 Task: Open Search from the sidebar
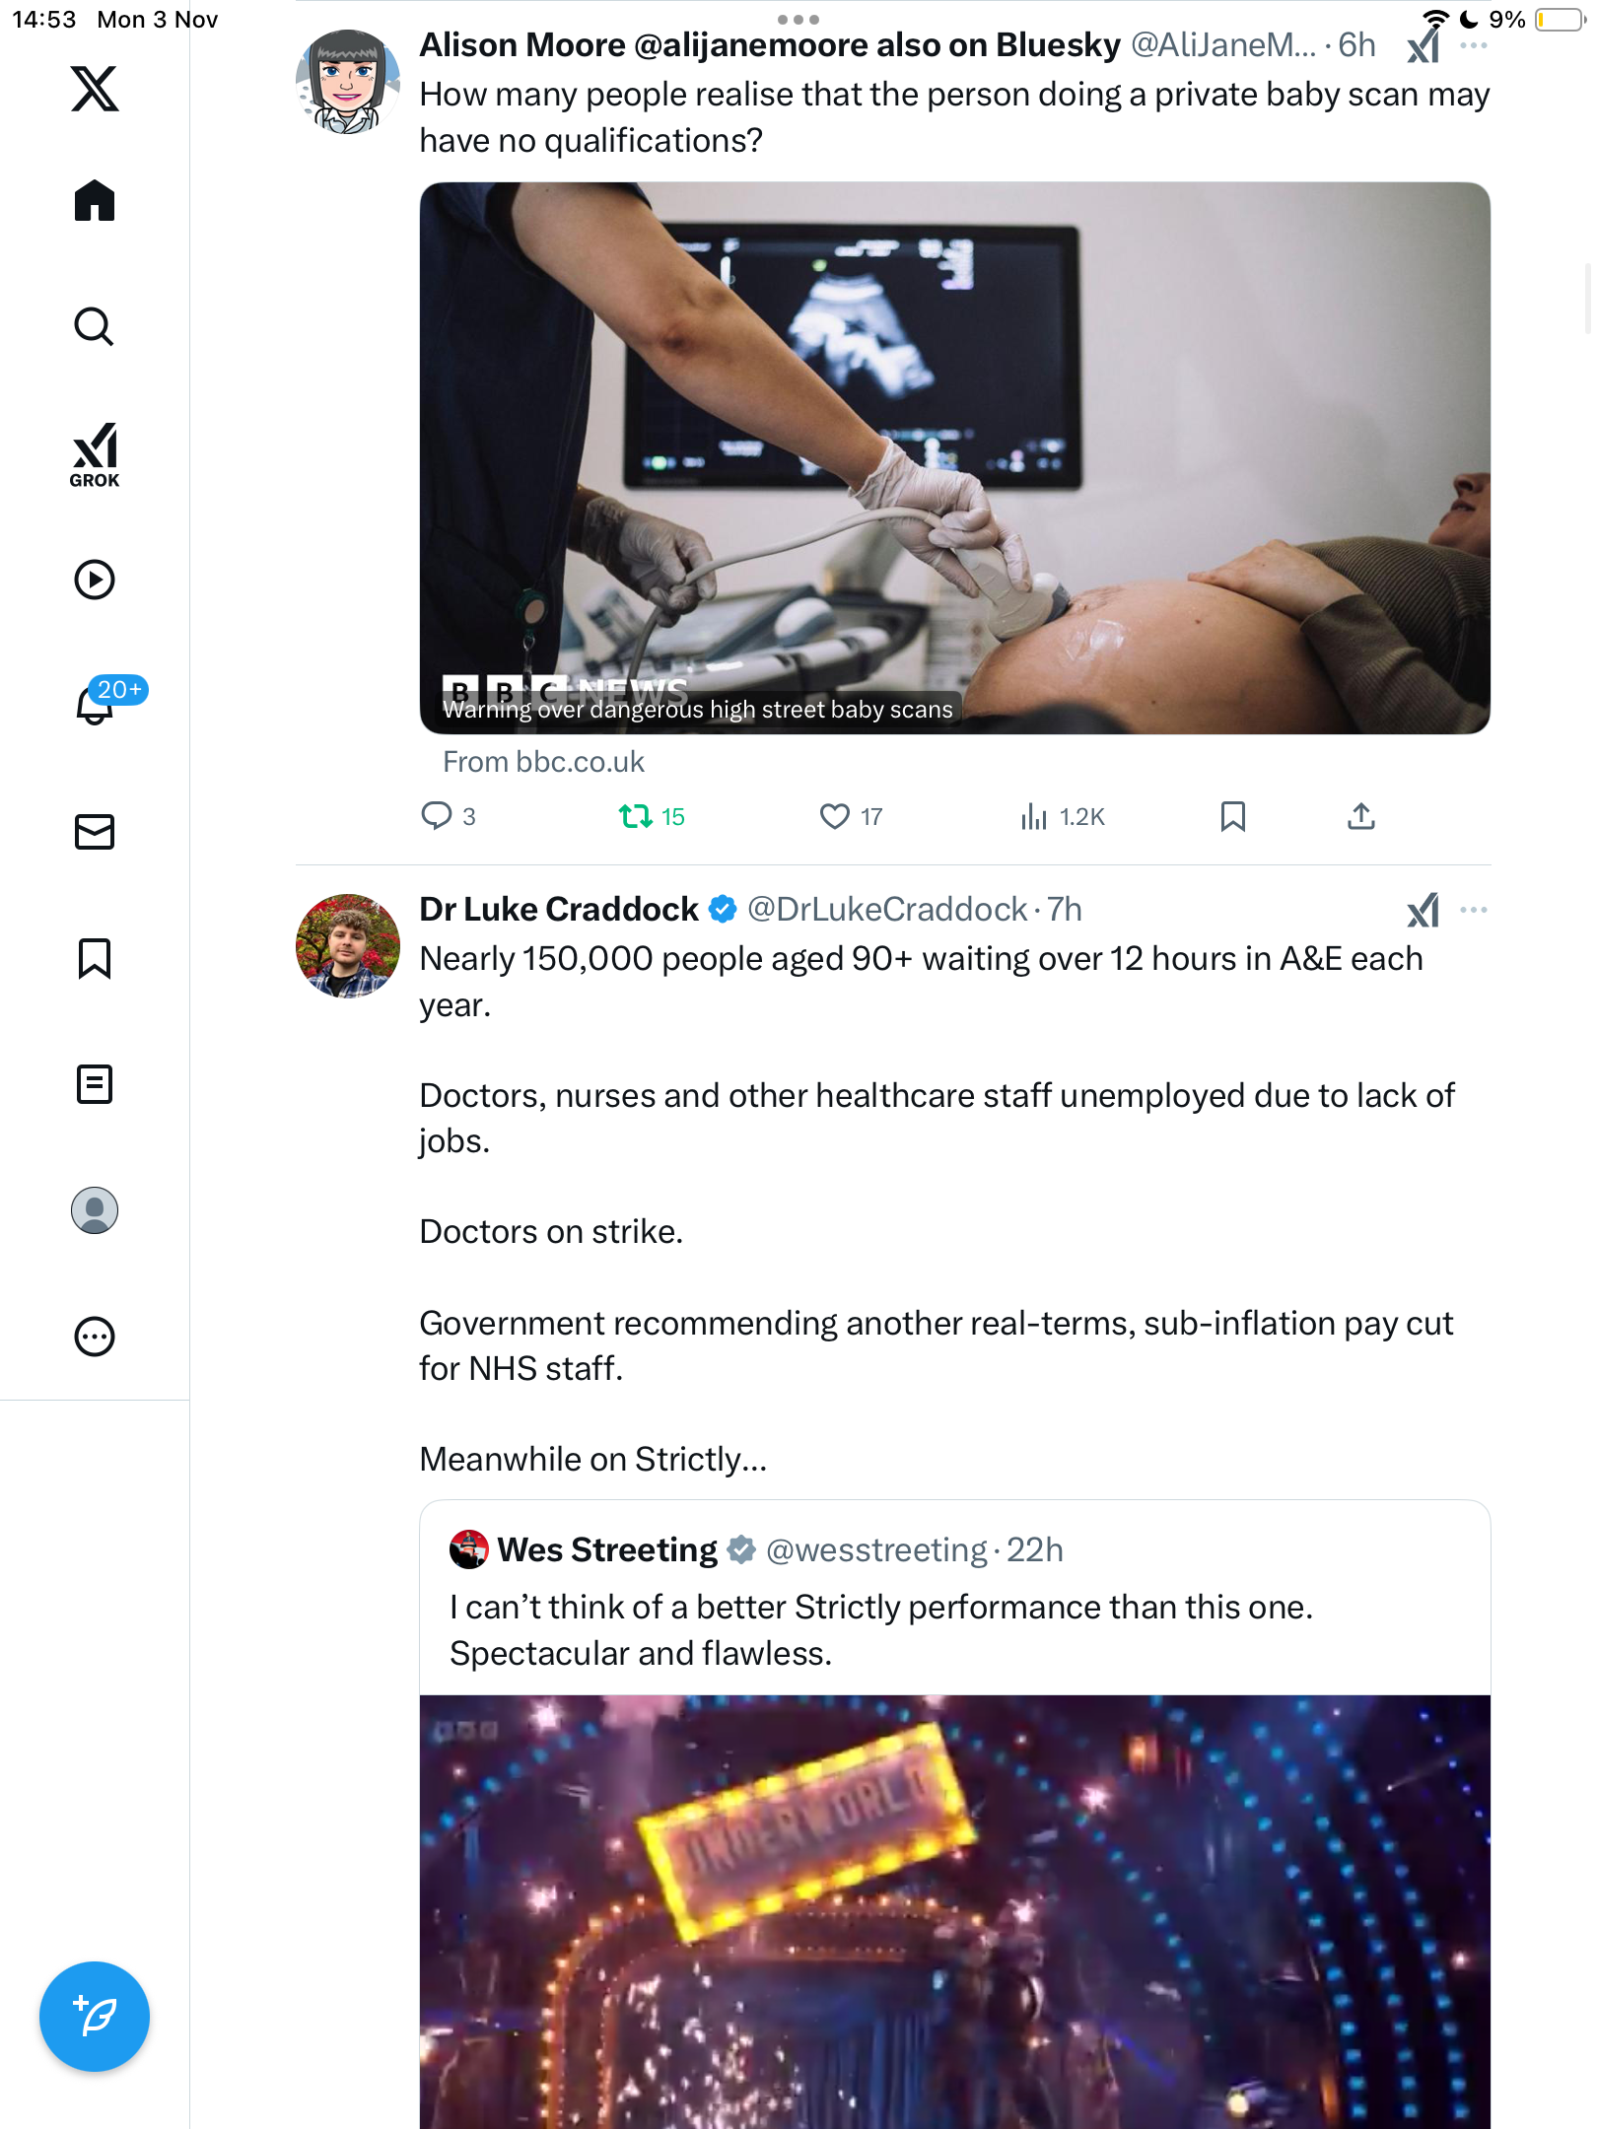pos(95,327)
